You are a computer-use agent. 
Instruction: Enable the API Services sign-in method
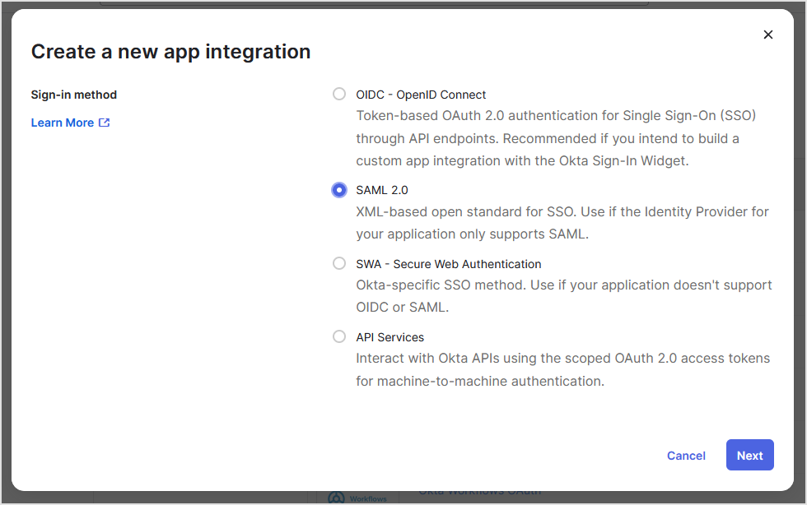(x=338, y=336)
